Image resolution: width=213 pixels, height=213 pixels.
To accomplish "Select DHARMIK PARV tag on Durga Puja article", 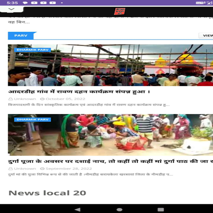I will 32,119.
